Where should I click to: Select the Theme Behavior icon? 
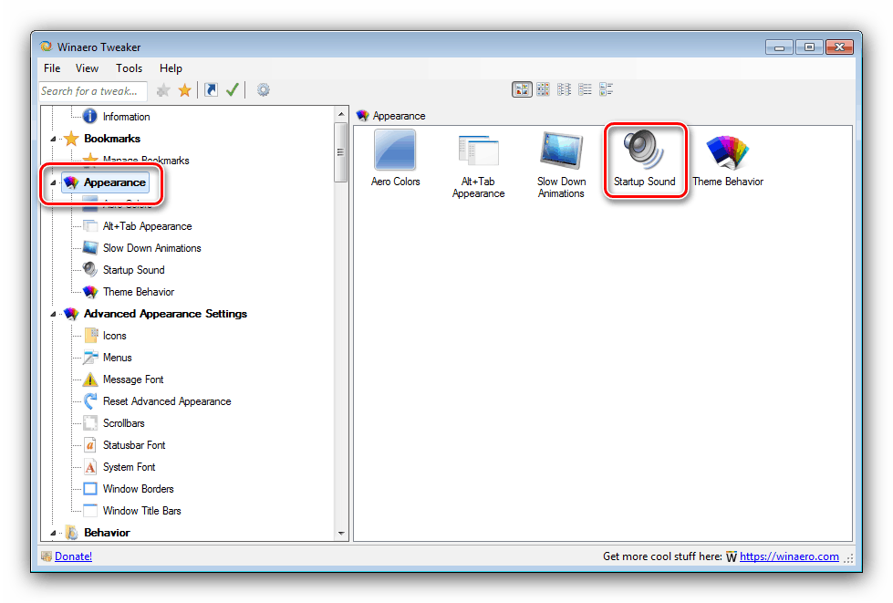tap(727, 151)
